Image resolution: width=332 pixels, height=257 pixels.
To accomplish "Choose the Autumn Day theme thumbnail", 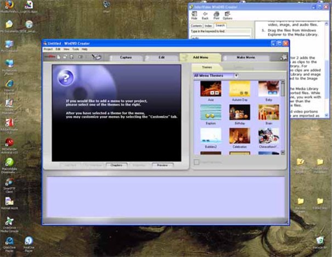I will point(240,88).
